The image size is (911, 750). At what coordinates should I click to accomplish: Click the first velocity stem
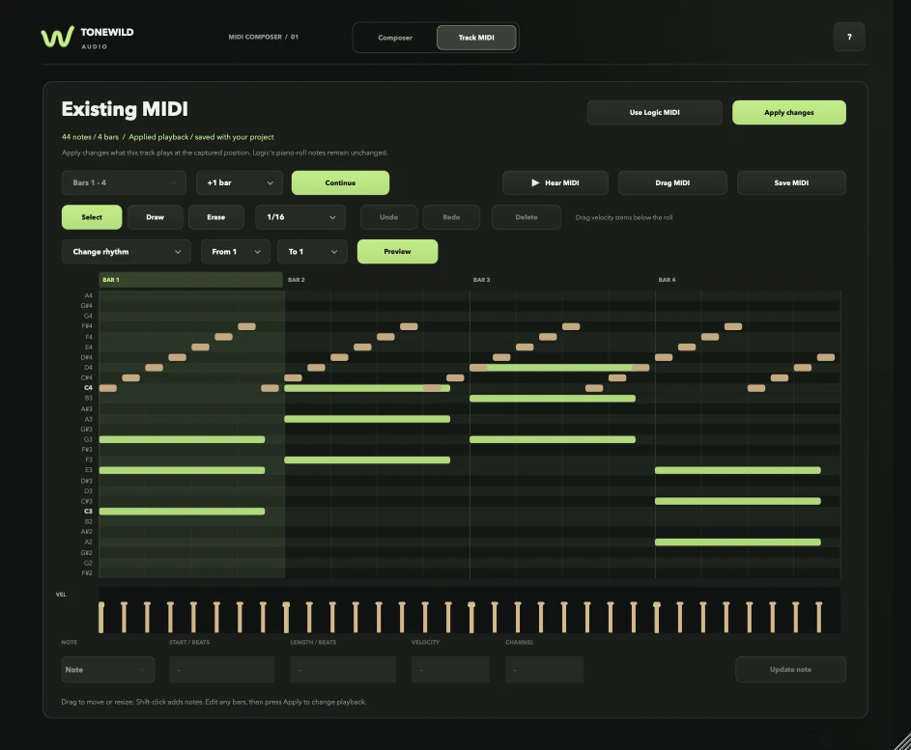click(x=101, y=617)
